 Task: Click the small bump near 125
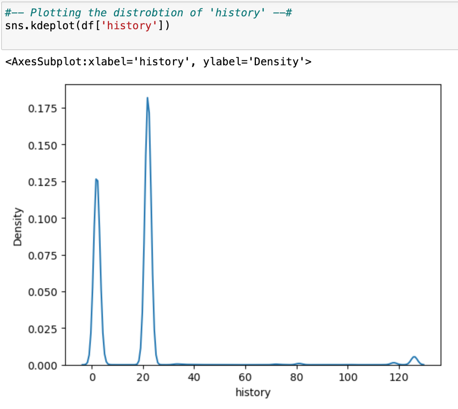tap(414, 357)
